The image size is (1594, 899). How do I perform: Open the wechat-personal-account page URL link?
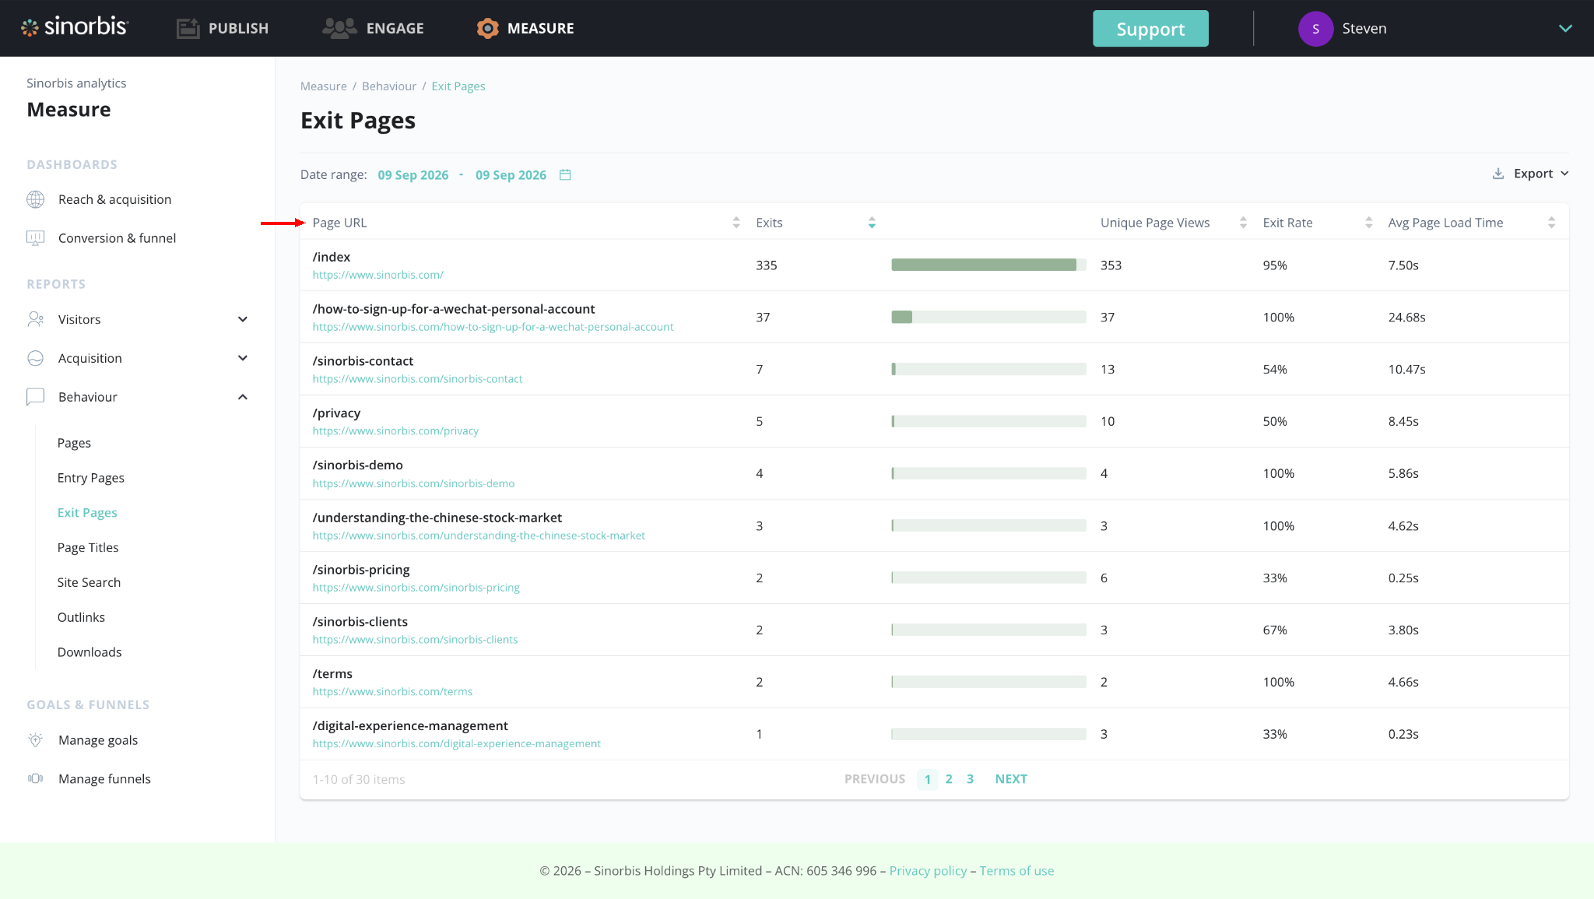coord(493,327)
